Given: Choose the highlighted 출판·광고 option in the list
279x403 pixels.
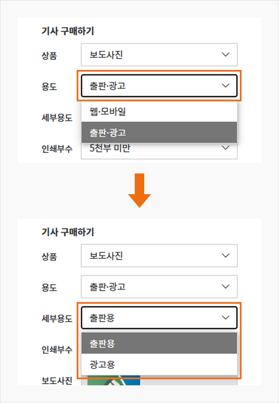Looking at the screenshot, I should tap(159, 132).
